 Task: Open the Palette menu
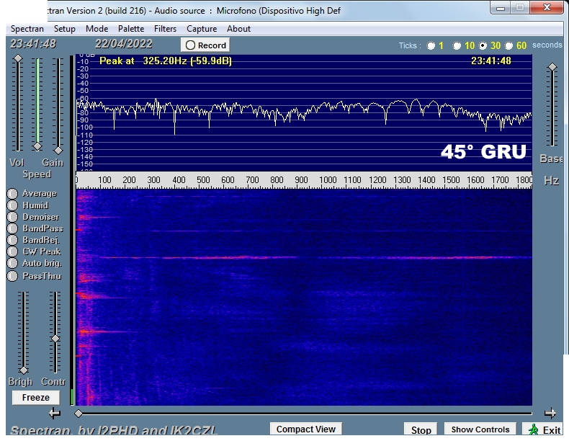tap(131, 29)
